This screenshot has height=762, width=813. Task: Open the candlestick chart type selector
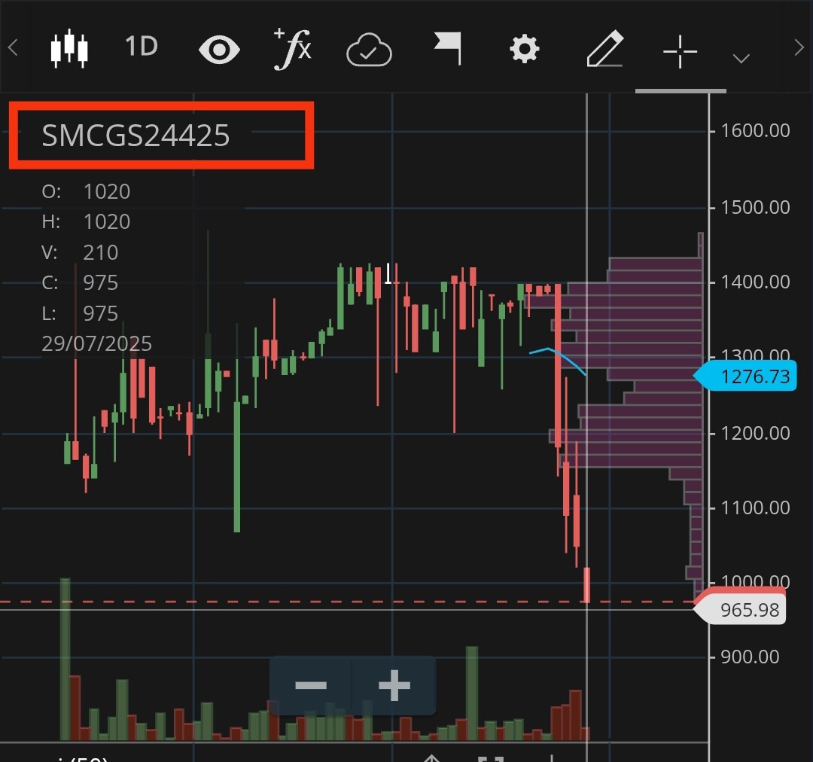pyautogui.click(x=69, y=49)
